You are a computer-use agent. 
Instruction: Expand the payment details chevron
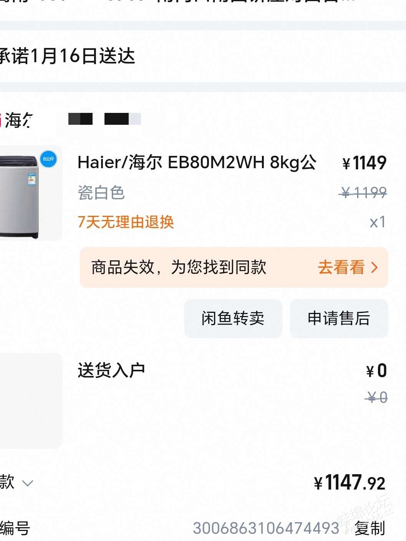[x=28, y=483]
